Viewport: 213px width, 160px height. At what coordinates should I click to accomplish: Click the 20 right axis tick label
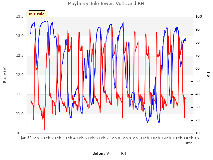point(197,120)
